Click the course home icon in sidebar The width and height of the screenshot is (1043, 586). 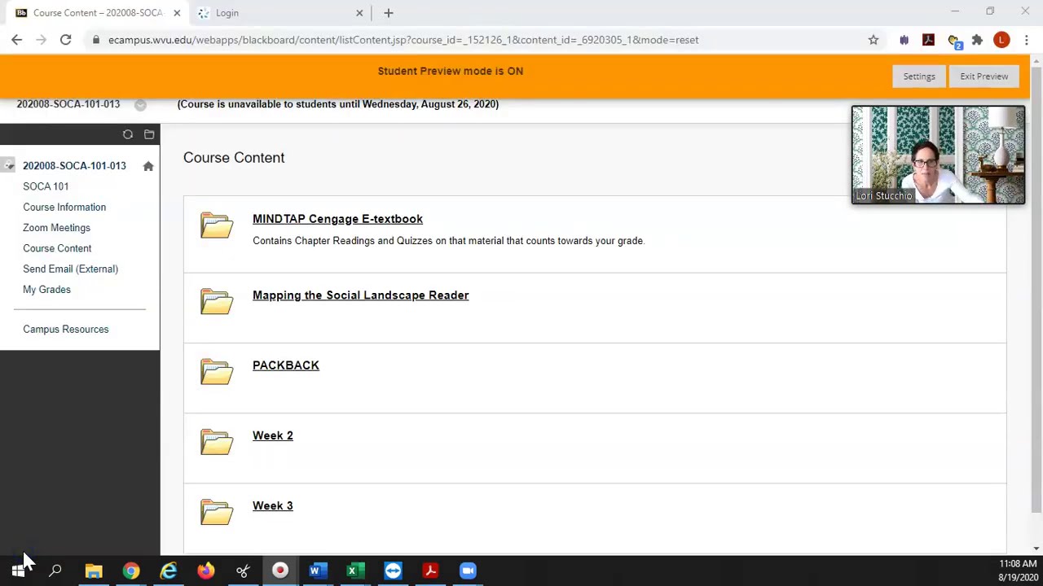tap(148, 166)
